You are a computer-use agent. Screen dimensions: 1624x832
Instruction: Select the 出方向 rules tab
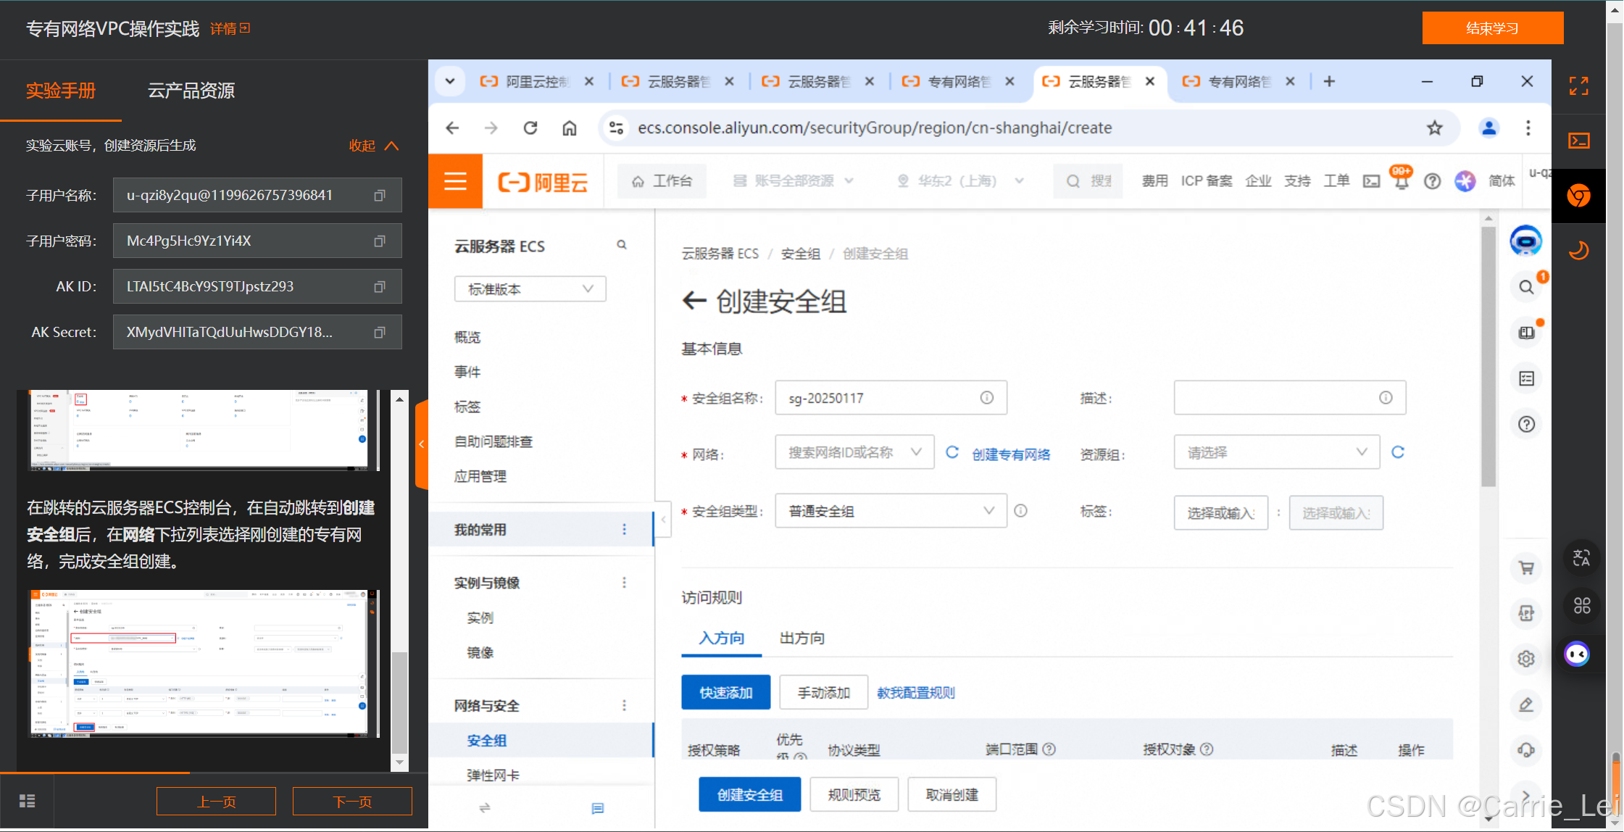(x=801, y=638)
